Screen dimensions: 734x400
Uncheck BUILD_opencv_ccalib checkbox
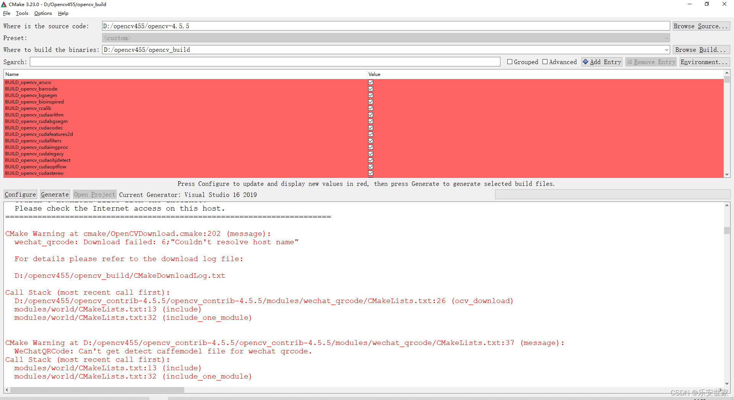click(370, 108)
